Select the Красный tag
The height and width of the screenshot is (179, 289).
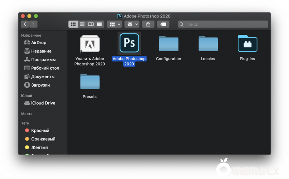coord(37,130)
